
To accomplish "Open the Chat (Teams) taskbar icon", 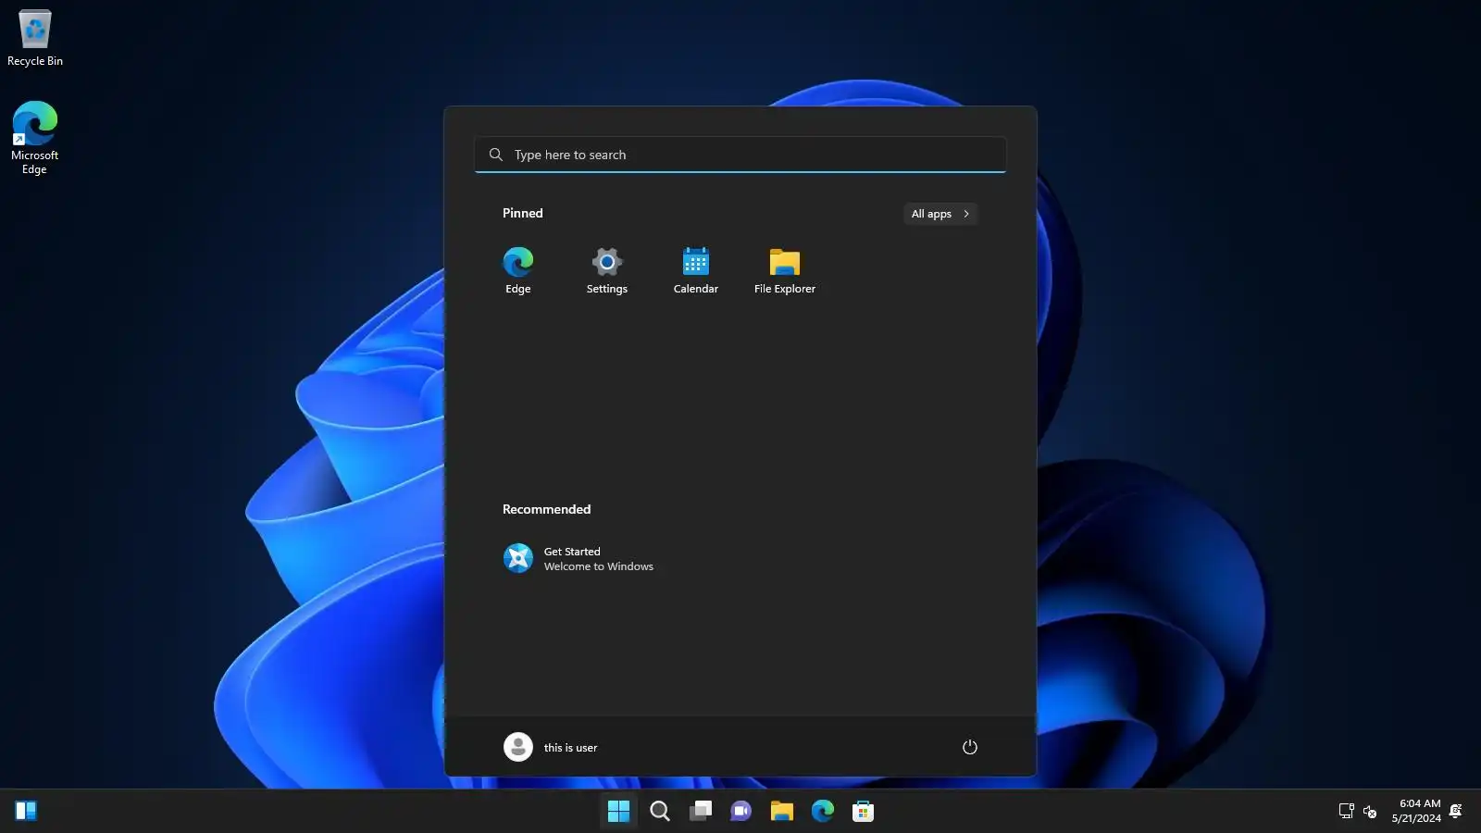I will 740,812.
